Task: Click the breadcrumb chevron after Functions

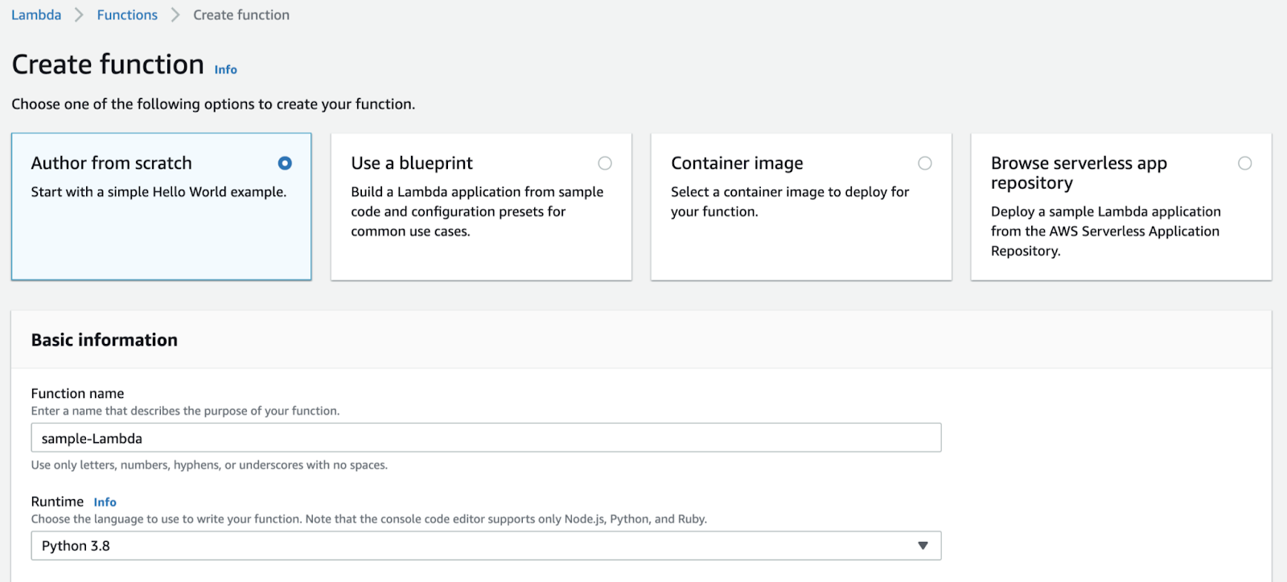Action: pyautogui.click(x=175, y=15)
